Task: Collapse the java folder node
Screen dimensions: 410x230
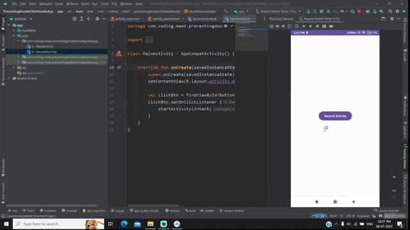Action: (x=14, y=36)
